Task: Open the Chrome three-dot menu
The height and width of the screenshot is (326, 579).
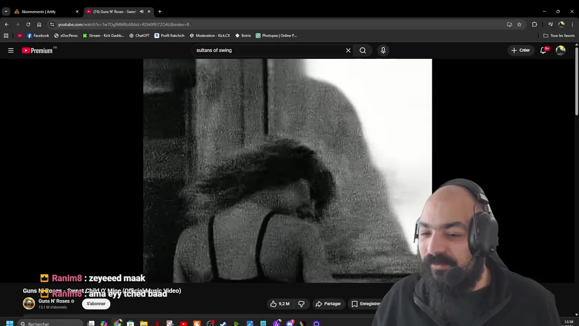Action: [x=573, y=24]
